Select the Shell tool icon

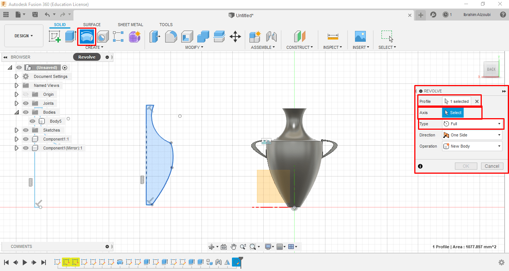[187, 37]
